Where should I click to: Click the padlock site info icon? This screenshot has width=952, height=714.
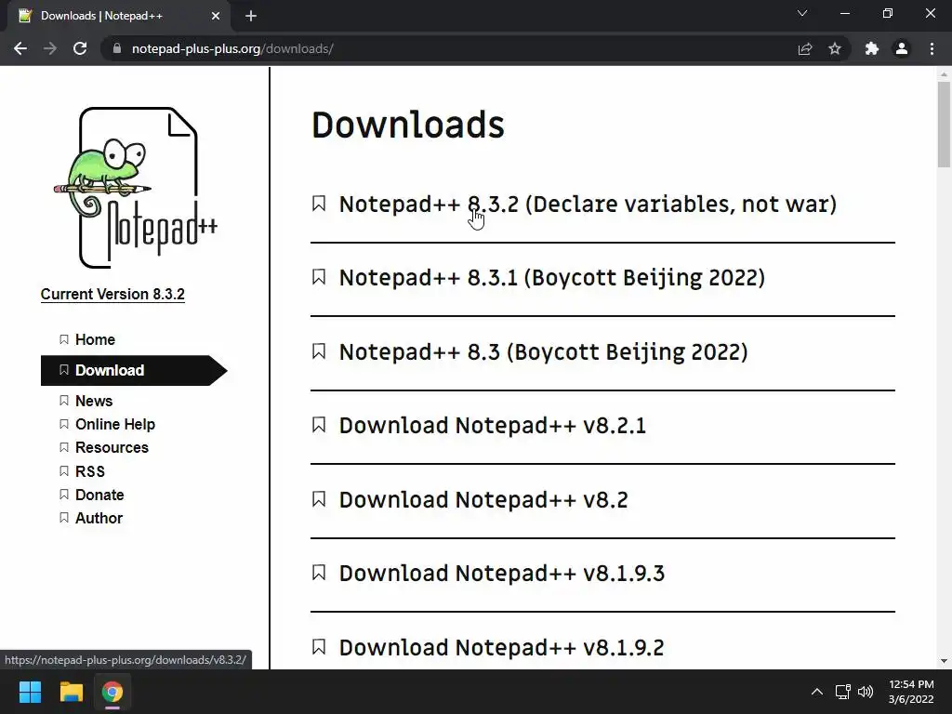pyautogui.click(x=117, y=48)
